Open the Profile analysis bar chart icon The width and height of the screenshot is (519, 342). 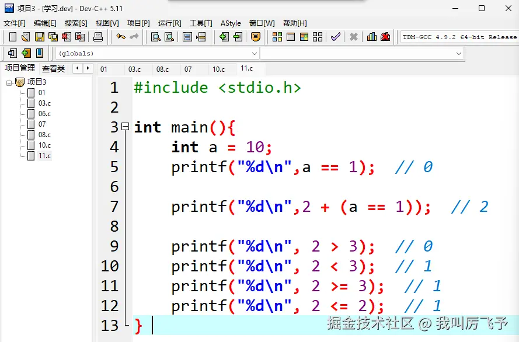click(x=372, y=37)
